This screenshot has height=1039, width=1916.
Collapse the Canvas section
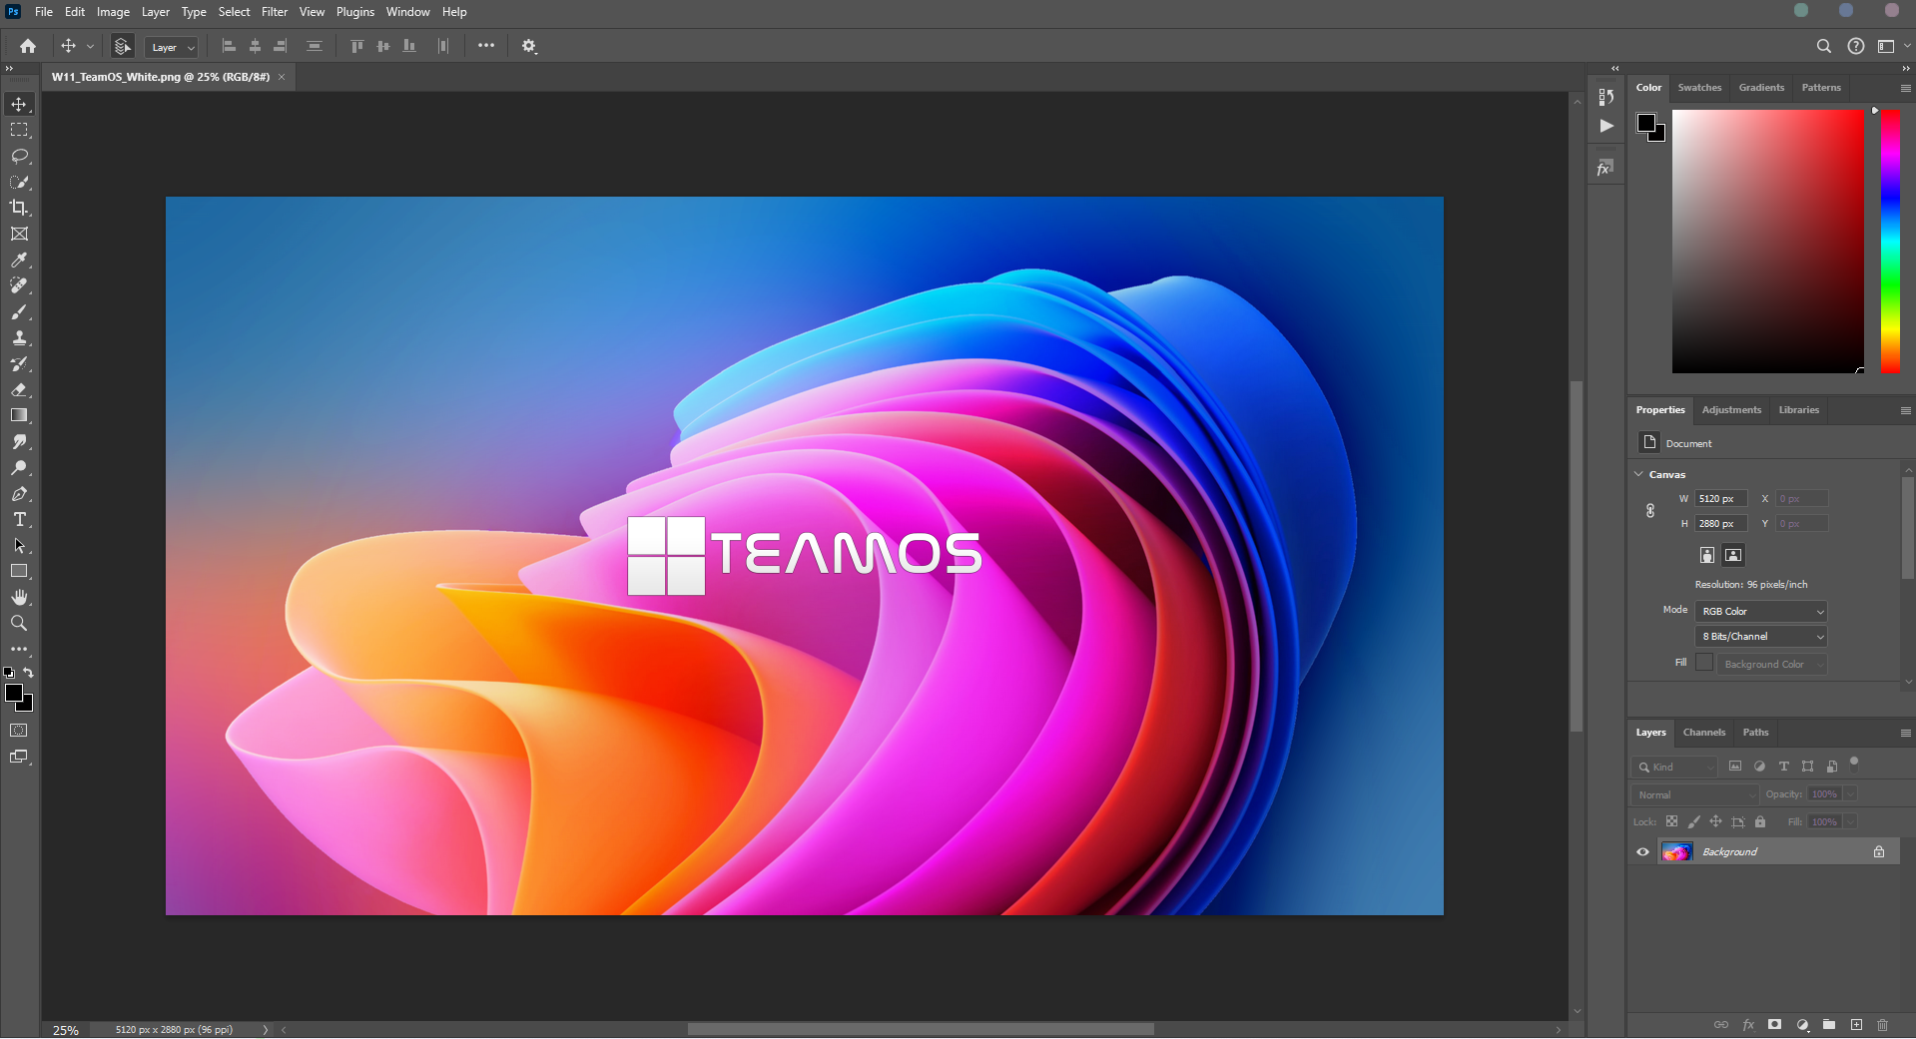(1638, 474)
